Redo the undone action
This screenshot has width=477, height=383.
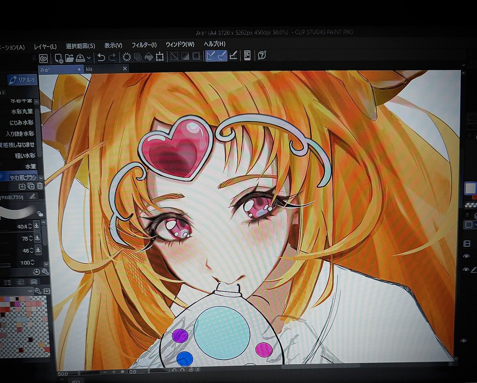pyautogui.click(x=112, y=57)
